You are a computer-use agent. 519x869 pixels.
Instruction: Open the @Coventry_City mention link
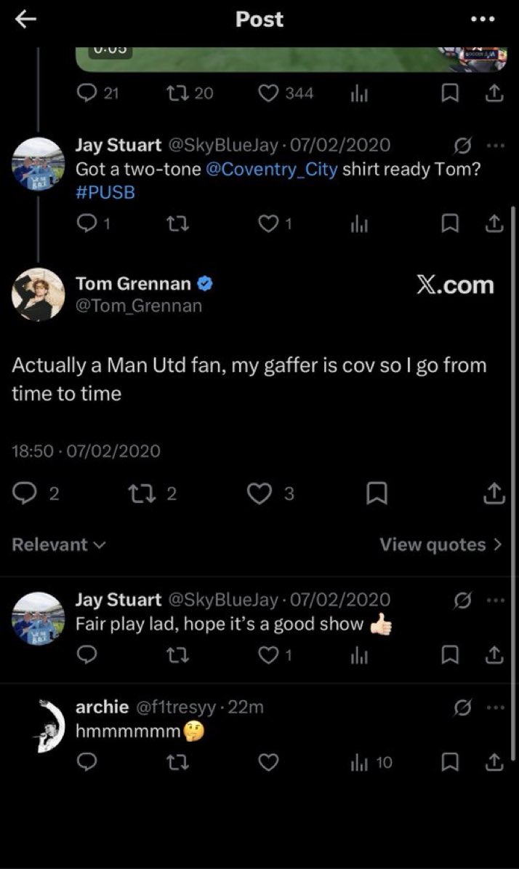point(271,169)
